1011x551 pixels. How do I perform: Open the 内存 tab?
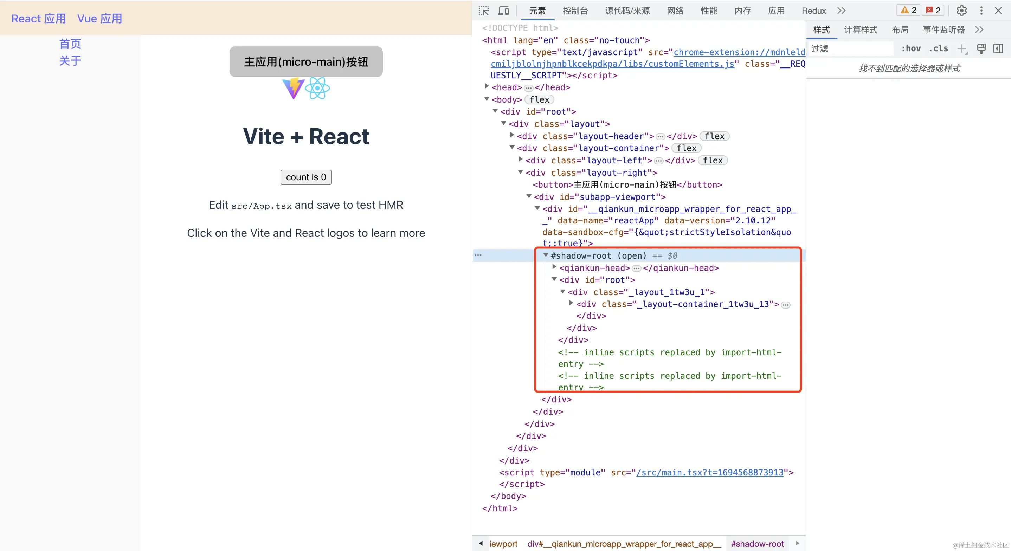(742, 11)
